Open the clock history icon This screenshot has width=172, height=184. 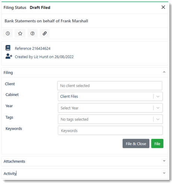(8, 33)
